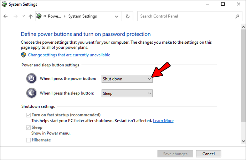
Task: Enable the Hibernate checkbox
Action: 29,140
